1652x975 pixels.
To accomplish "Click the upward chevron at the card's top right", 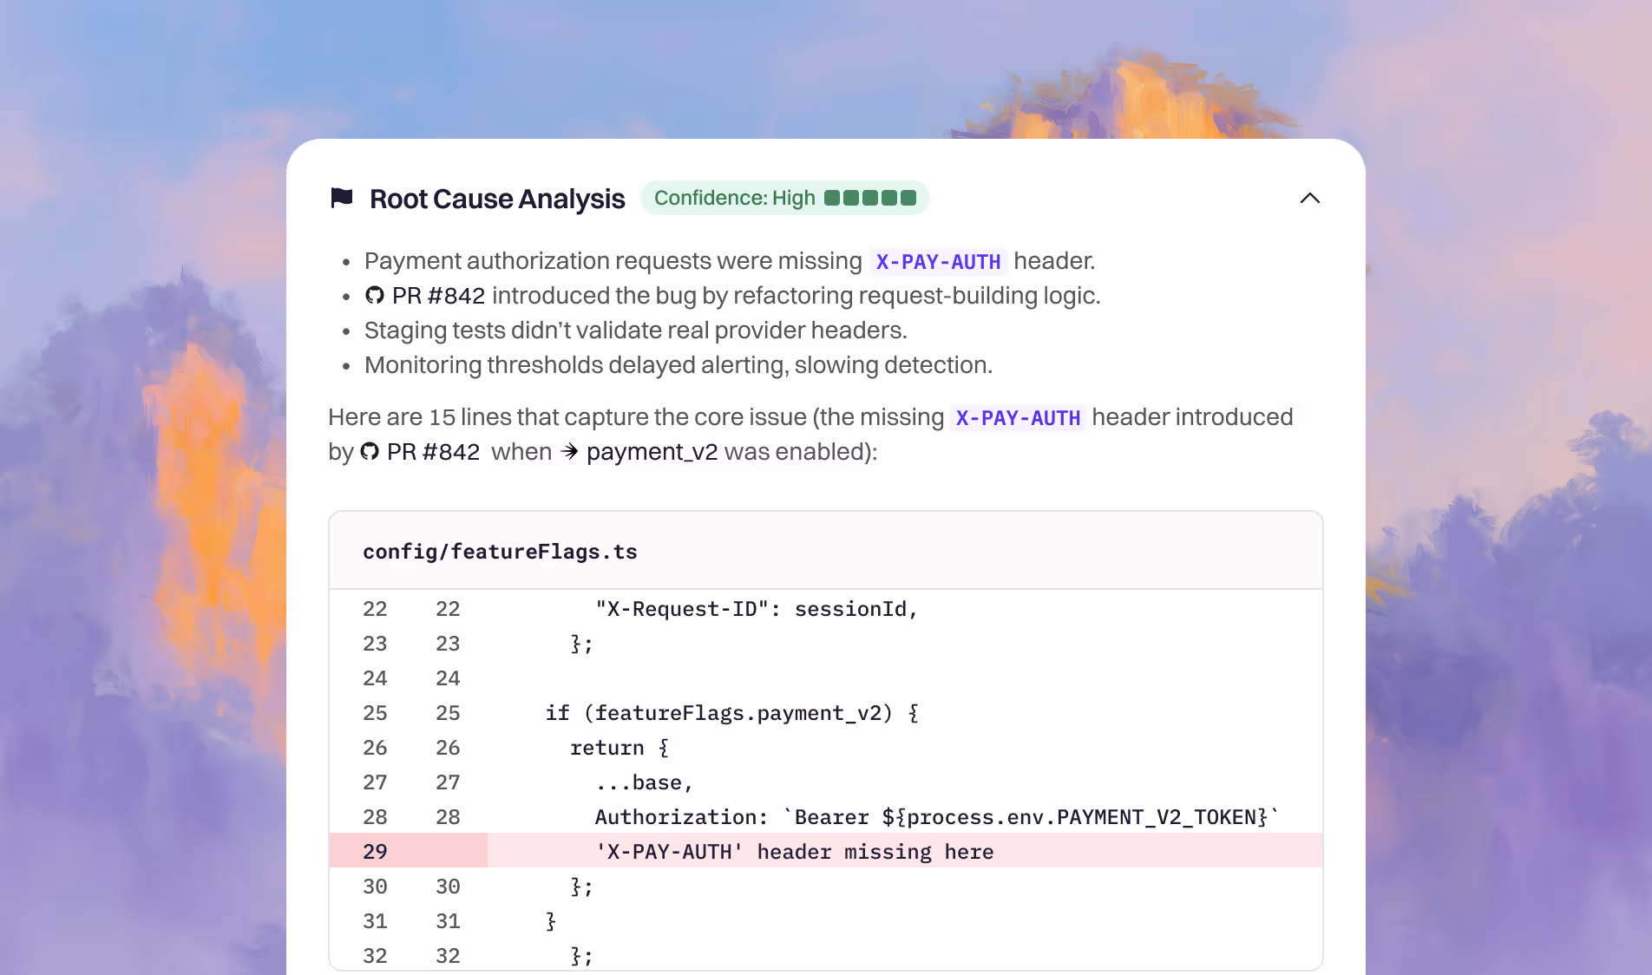I will (x=1310, y=198).
